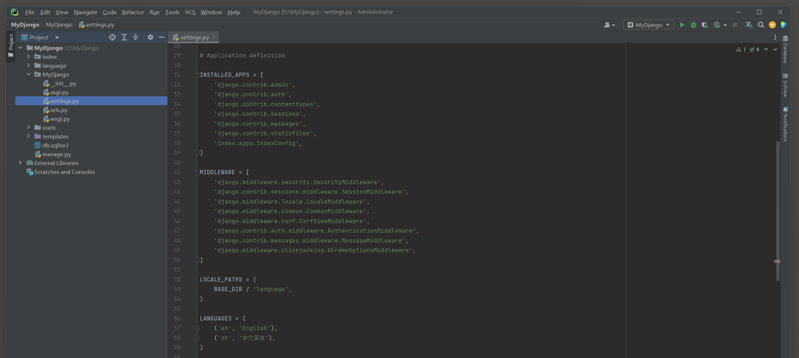
Task: Click line number 41 in gutter
Action: point(177,172)
